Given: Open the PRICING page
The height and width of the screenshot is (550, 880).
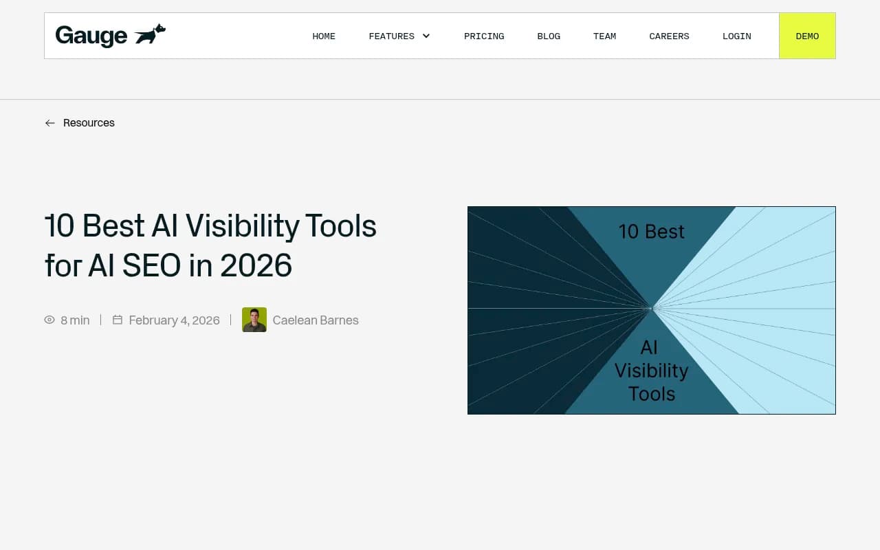Looking at the screenshot, I should click(x=484, y=36).
